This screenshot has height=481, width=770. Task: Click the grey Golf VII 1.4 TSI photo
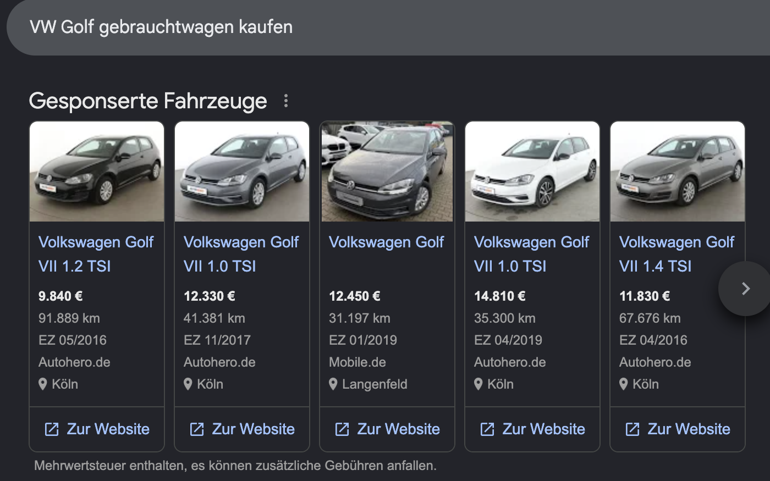678,172
